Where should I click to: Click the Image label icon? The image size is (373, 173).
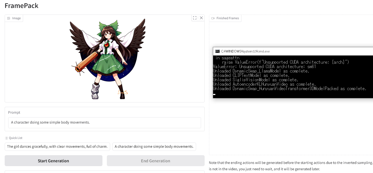9,18
